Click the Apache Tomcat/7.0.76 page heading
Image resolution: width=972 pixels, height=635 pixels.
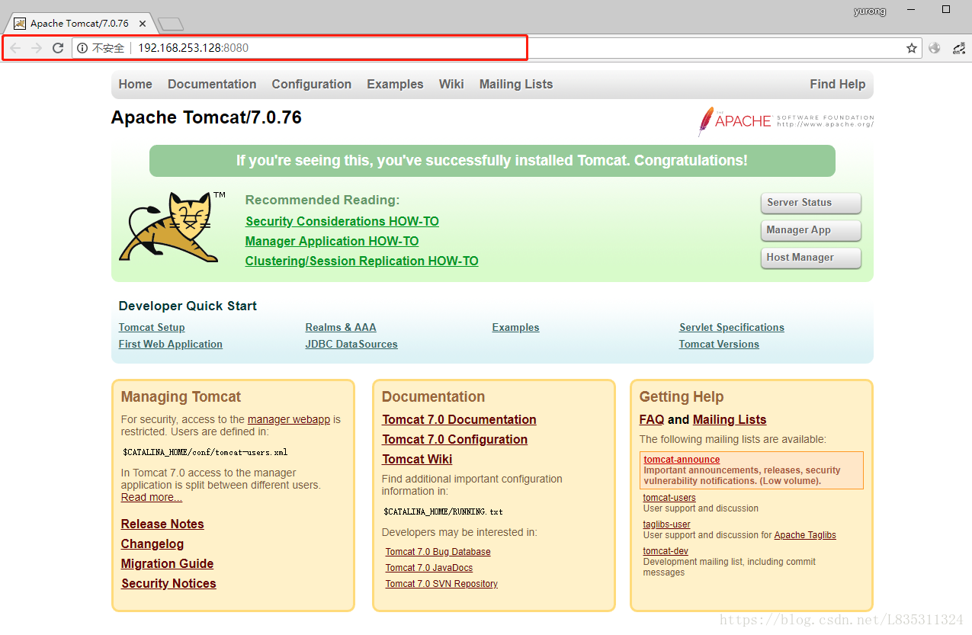click(x=206, y=117)
